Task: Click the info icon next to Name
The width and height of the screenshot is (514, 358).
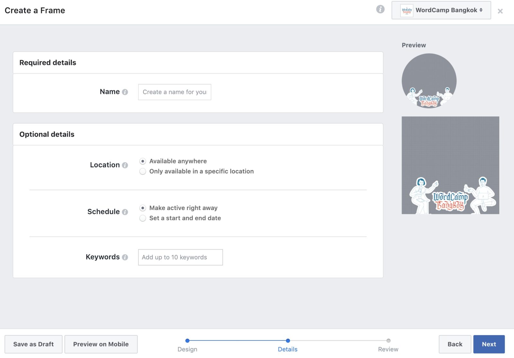Action: (125, 92)
